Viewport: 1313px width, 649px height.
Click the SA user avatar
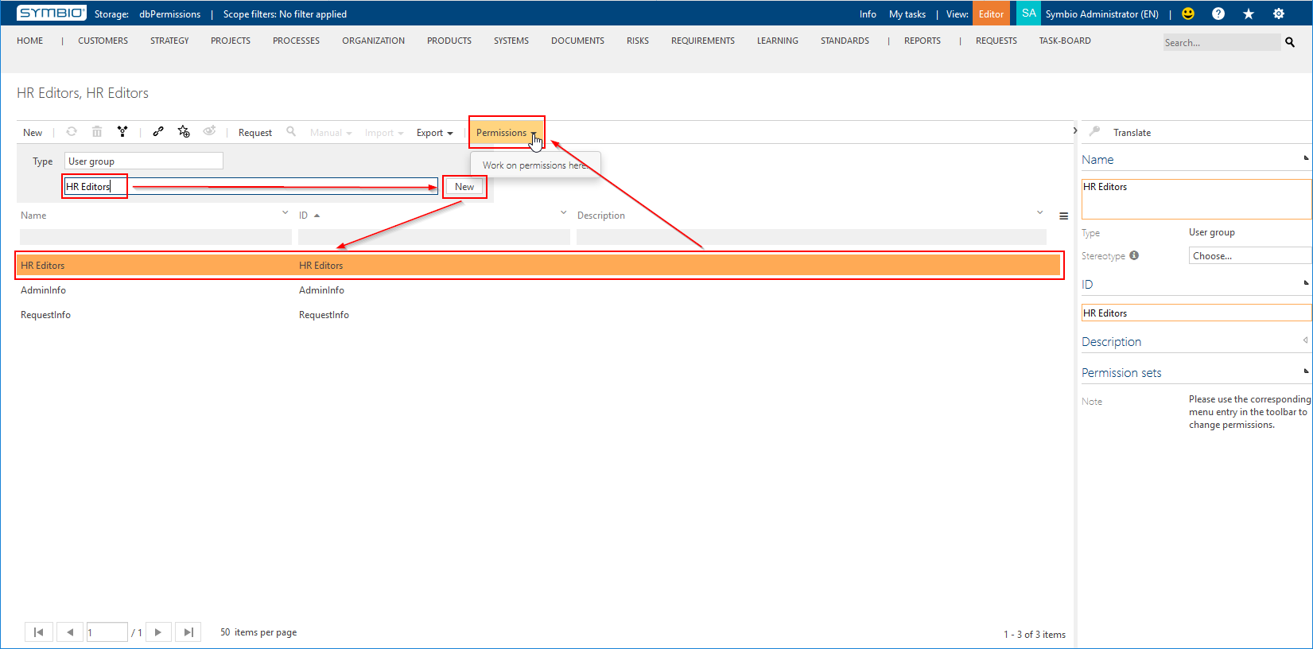tap(1028, 14)
